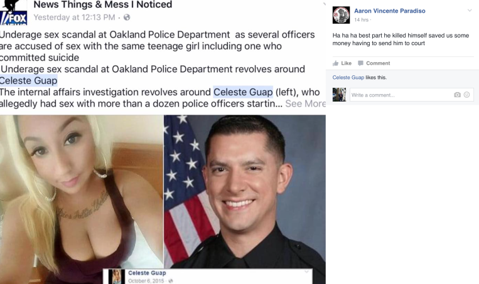
Task: Click the Comment speech bubble icon
Action: point(360,63)
